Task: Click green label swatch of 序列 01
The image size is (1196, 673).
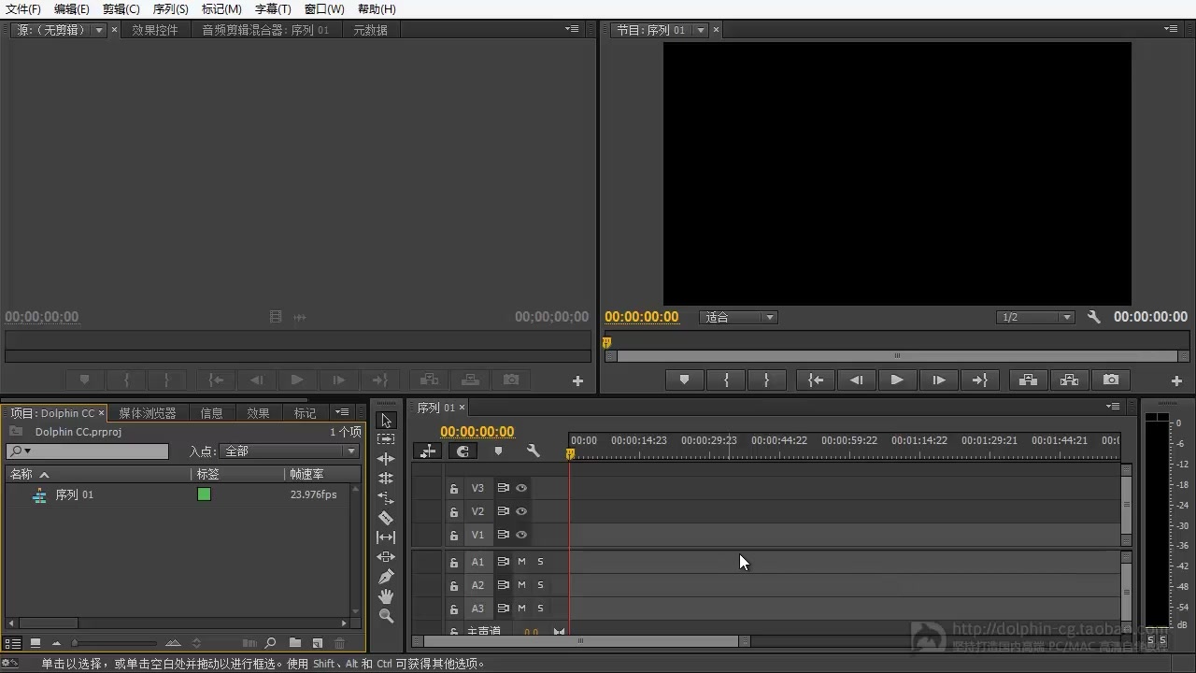Action: click(x=204, y=494)
